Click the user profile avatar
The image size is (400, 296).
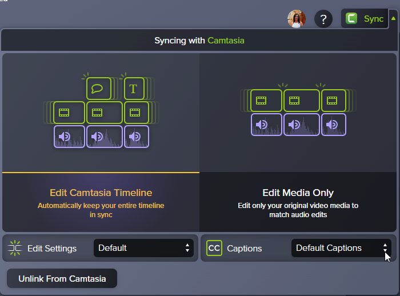click(x=296, y=19)
